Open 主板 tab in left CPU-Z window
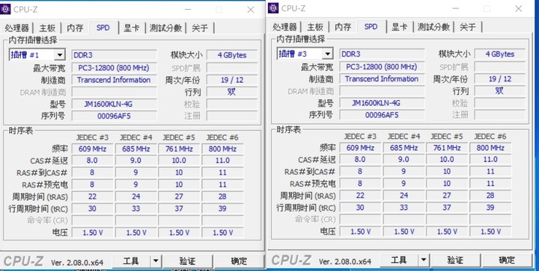Viewport: 539px width, 271px height. coord(47,28)
